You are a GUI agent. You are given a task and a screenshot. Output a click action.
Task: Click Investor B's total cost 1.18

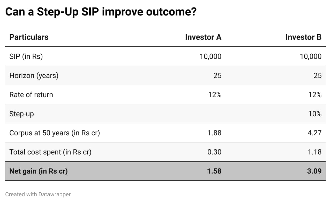pos(314,152)
